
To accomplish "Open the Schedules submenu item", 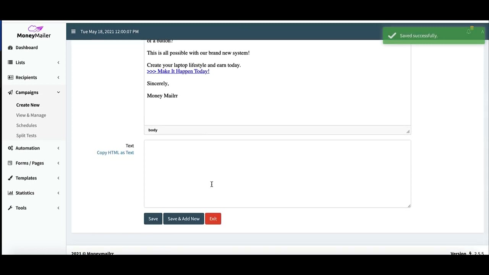I will 26,125.
